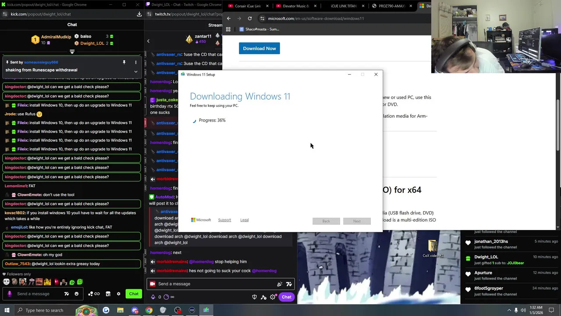Viewport: 561px width, 316px height.
Task: Open the bookmarks apps grid icon
Action: click(x=228, y=29)
